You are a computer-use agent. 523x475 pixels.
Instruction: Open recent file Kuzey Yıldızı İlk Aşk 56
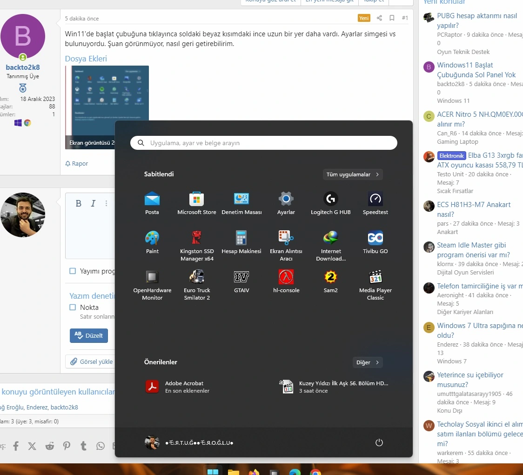click(334, 387)
